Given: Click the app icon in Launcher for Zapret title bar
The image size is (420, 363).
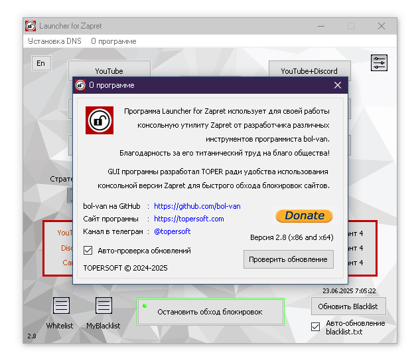Looking at the screenshot, I should (31, 26).
